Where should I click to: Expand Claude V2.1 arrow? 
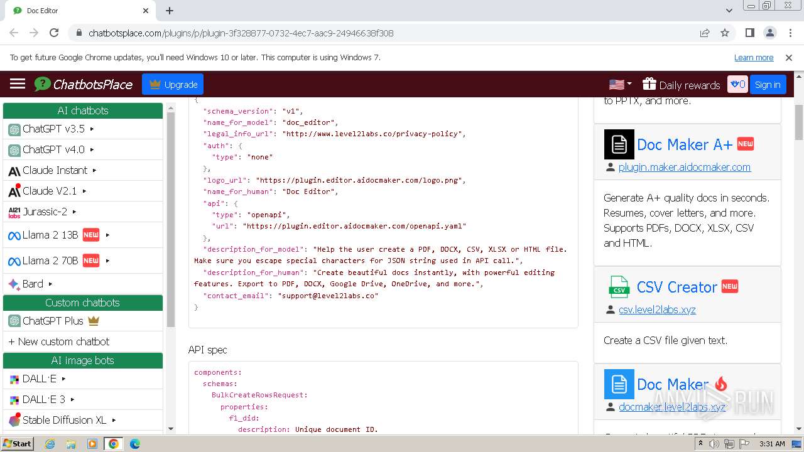pyautogui.click(x=85, y=191)
